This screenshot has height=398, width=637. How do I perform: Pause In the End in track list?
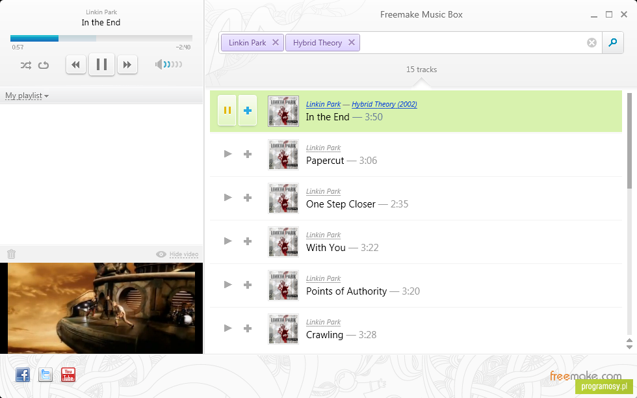227,110
